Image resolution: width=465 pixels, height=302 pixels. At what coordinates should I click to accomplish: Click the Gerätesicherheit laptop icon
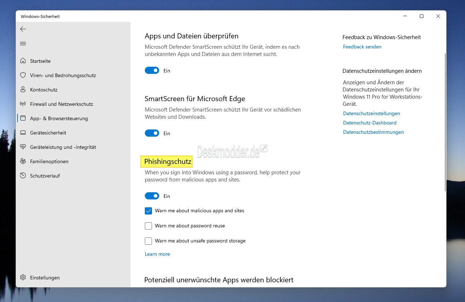(23, 133)
